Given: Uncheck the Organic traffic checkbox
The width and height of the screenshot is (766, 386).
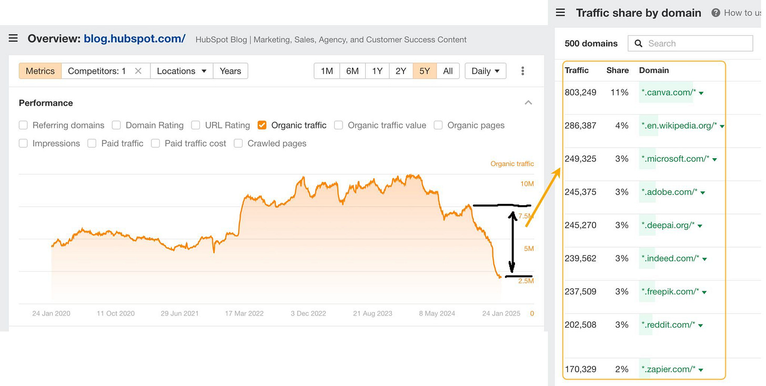Looking at the screenshot, I should pos(262,125).
